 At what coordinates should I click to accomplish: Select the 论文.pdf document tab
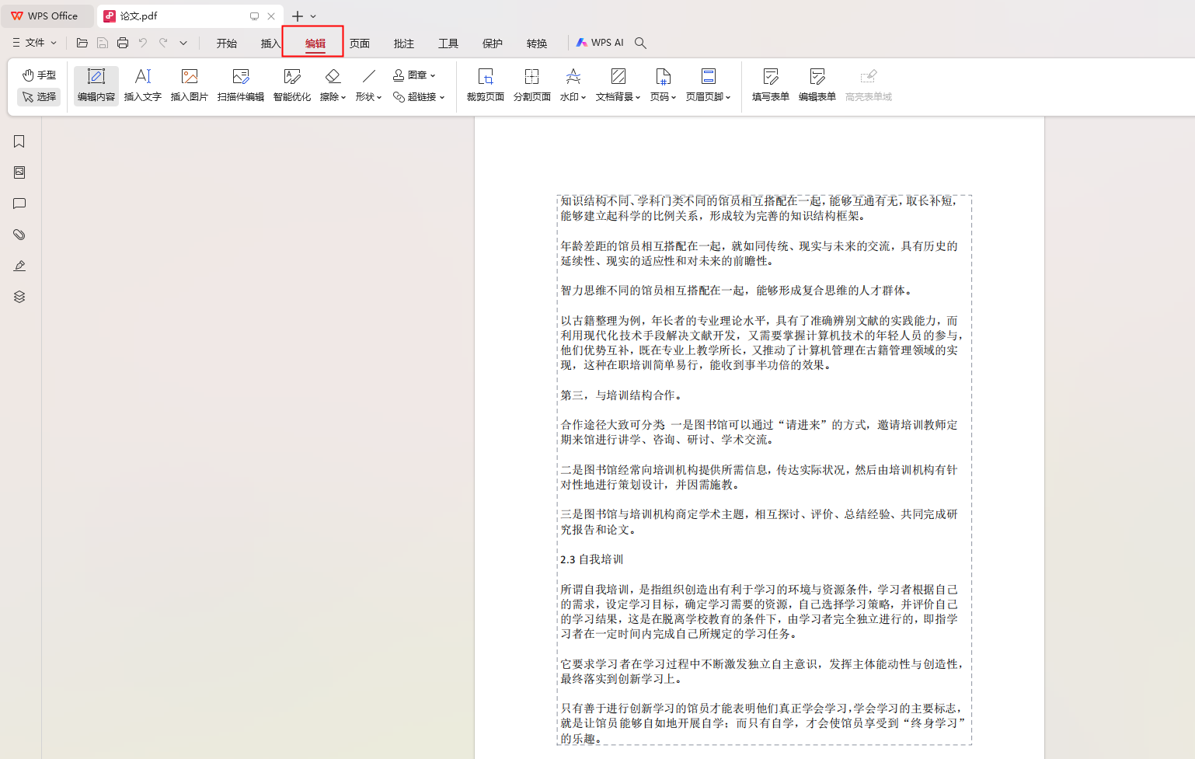(x=190, y=16)
